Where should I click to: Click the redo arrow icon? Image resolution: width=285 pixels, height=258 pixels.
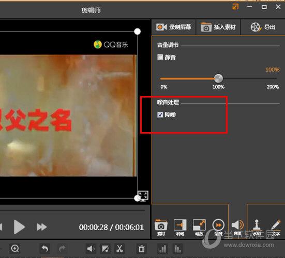62,249
